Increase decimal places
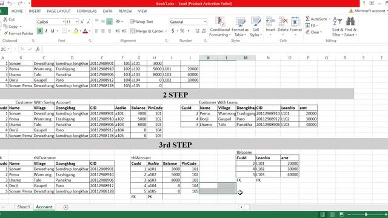 pos(197,31)
